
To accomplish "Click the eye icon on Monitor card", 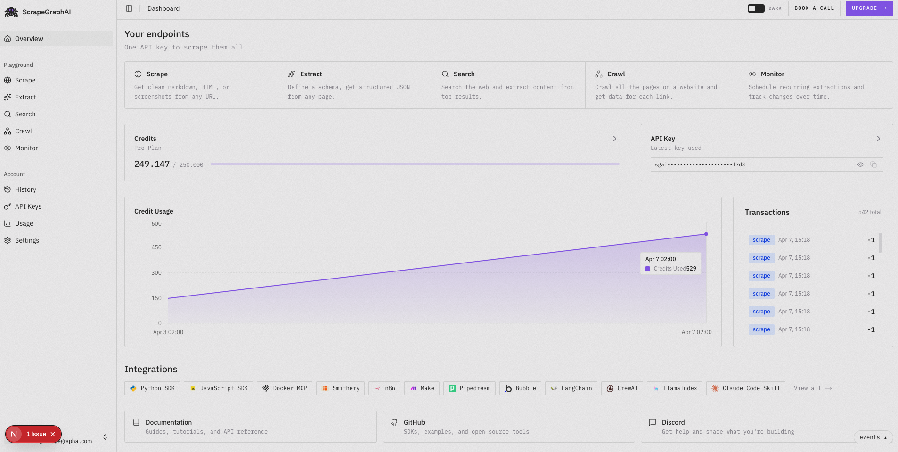I will click(x=752, y=74).
